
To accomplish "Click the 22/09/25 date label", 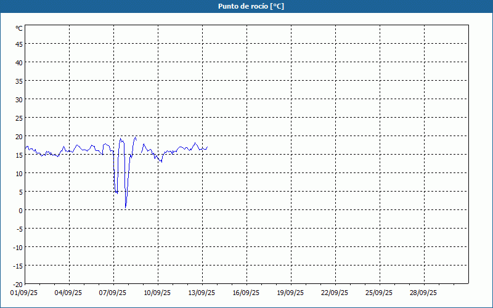I will [335, 293].
